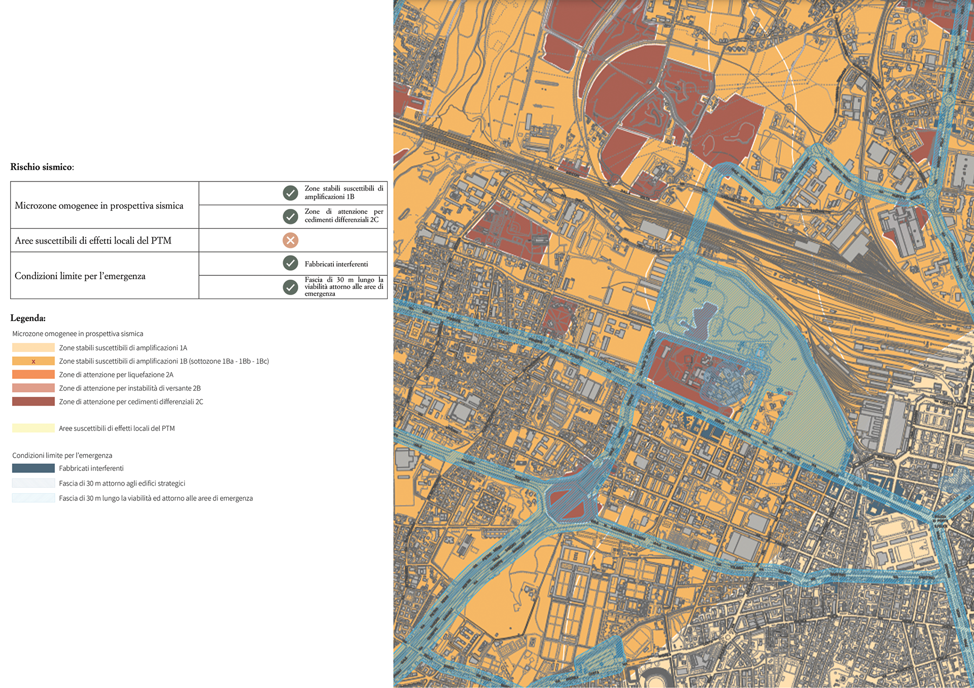Select the liquefazione 2A orange swatch
Screen dimensions: 974x688
coord(33,375)
